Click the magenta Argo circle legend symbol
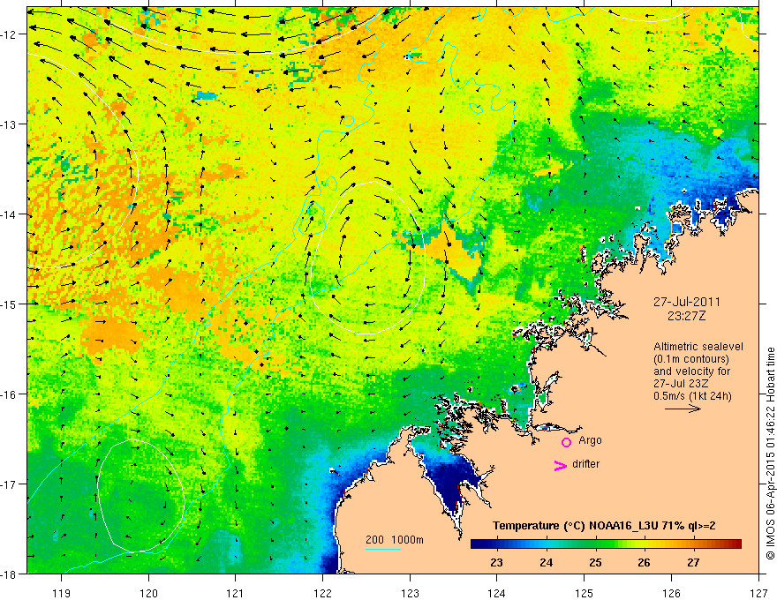777x600 pixels. click(x=566, y=442)
